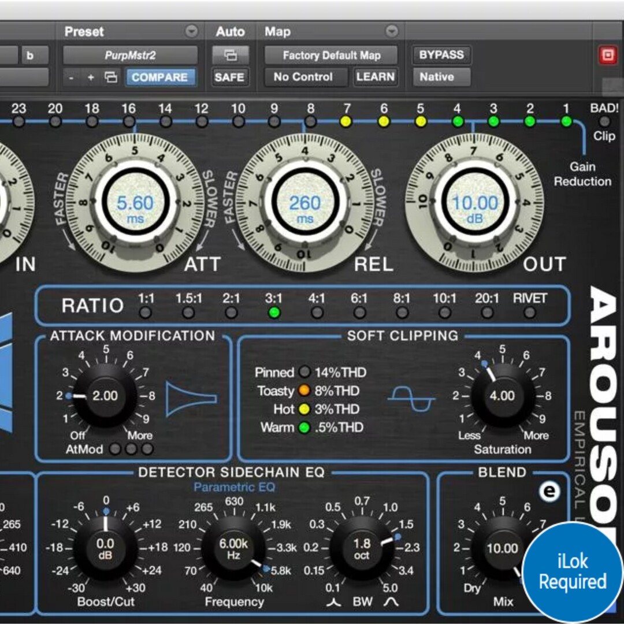Image resolution: width=624 pixels, height=624 pixels.
Task: Click the Warm .5% THD indicator
Action: point(304,428)
